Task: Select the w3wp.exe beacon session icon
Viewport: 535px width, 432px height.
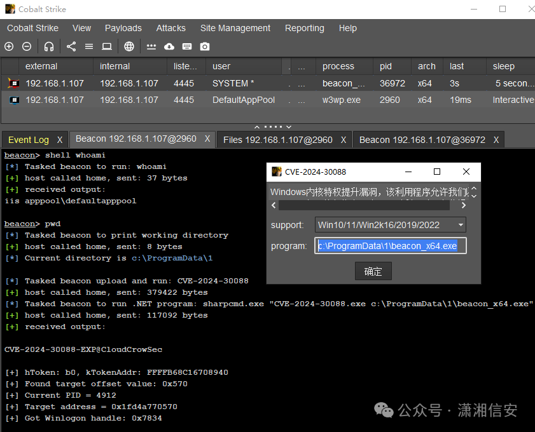Action: (x=14, y=100)
